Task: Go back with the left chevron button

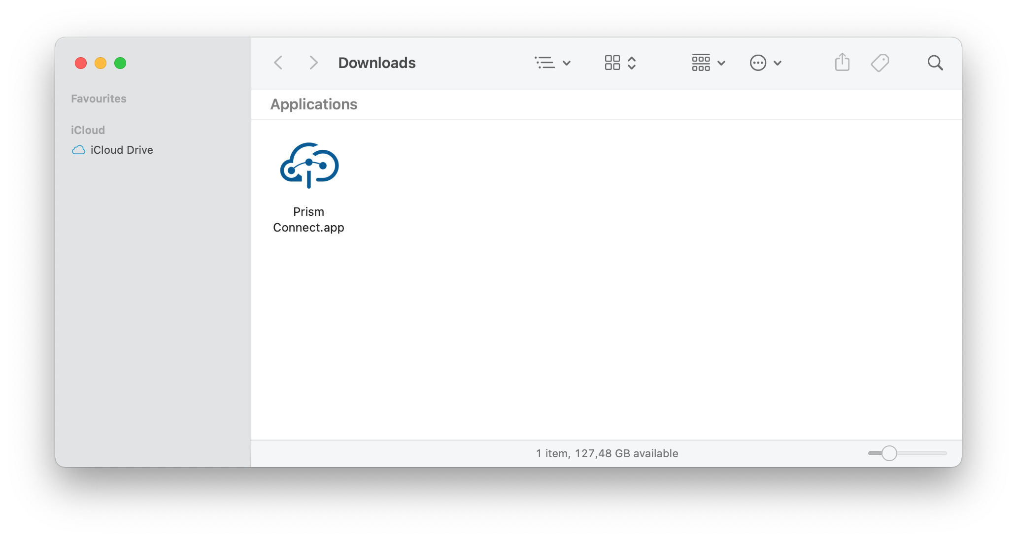Action: coord(278,63)
